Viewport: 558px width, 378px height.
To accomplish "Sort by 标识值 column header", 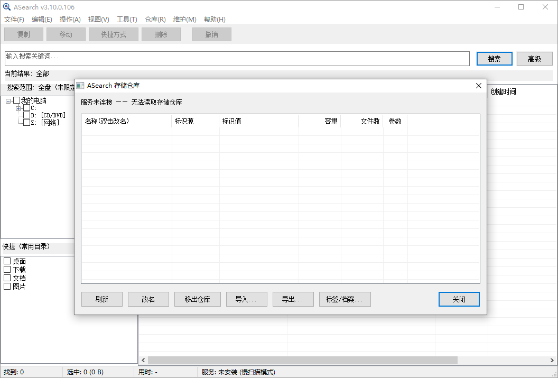I will [259, 121].
